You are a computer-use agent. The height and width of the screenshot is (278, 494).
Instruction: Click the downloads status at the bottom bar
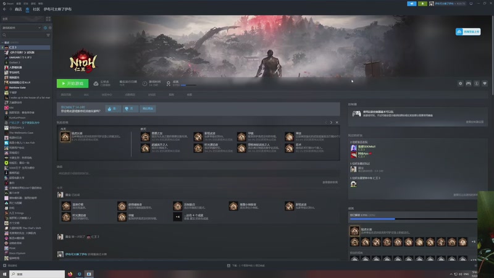246,266
